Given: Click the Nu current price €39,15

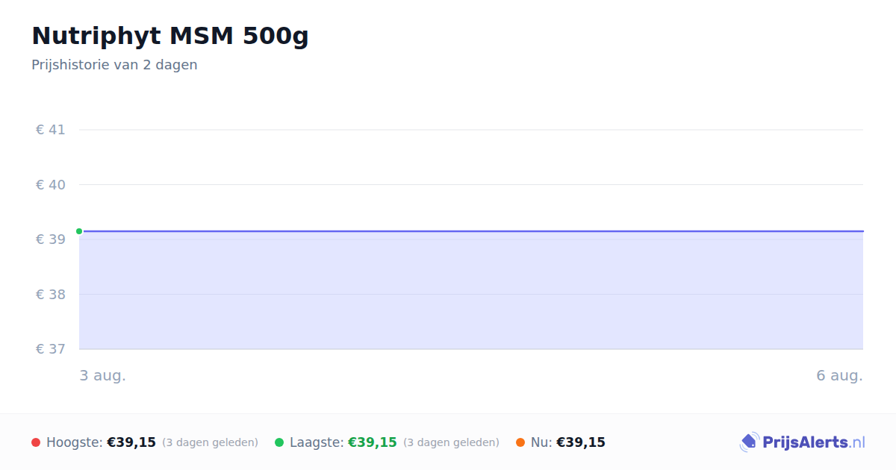Looking at the screenshot, I should (581, 442).
